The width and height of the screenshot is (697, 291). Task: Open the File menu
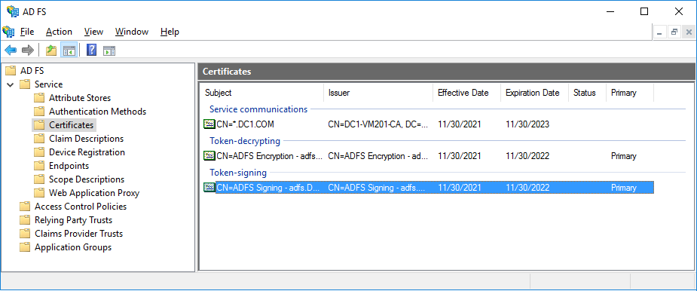pos(27,32)
